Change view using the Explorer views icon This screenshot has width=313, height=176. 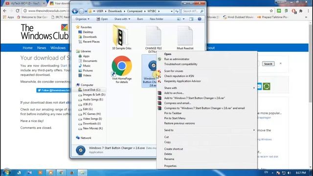tap(179, 19)
